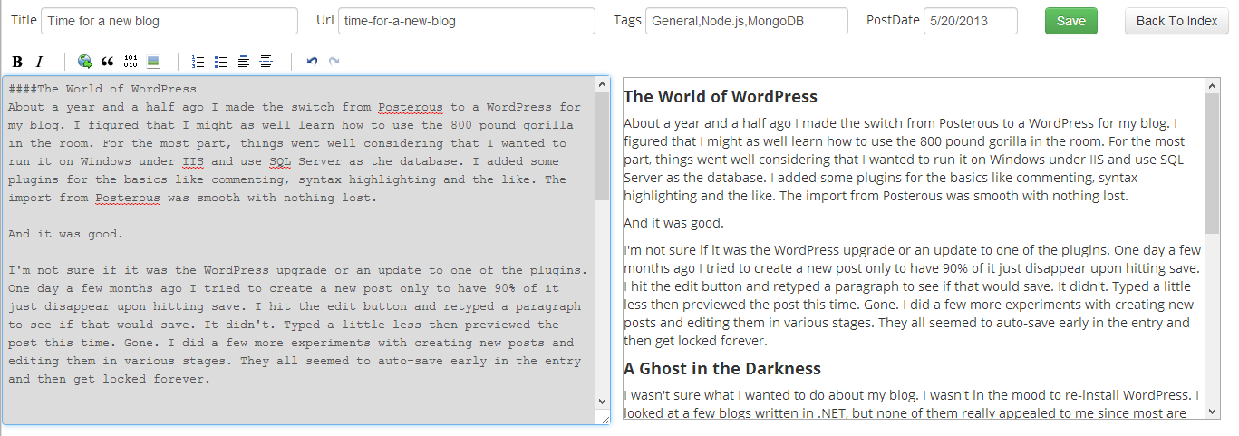Insert an image into the post

pyautogui.click(x=153, y=62)
